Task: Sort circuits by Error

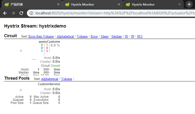Action: tap(94, 36)
